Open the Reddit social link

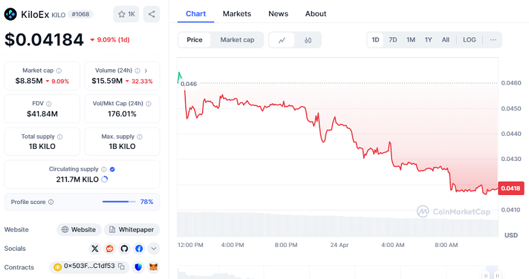tap(110, 248)
